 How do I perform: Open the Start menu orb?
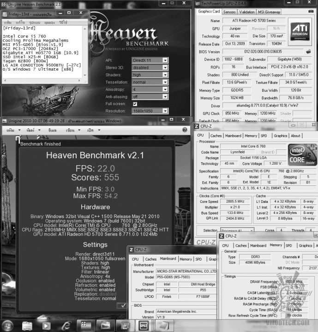click(7, 326)
